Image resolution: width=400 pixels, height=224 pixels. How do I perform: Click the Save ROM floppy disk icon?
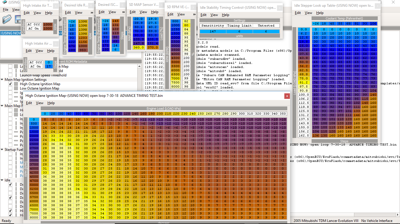18,19
